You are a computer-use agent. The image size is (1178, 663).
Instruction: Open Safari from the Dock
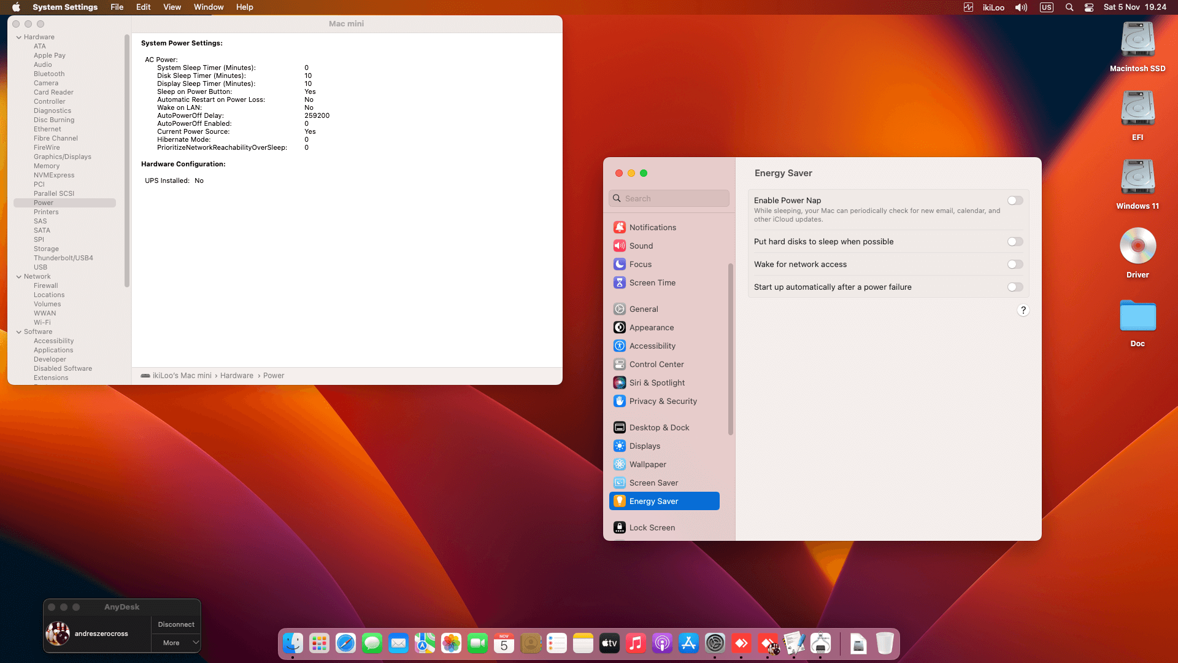[345, 643]
